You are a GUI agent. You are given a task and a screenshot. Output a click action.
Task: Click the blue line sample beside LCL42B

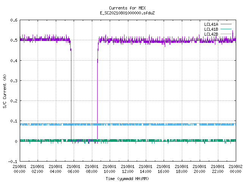click(x=226, y=34)
